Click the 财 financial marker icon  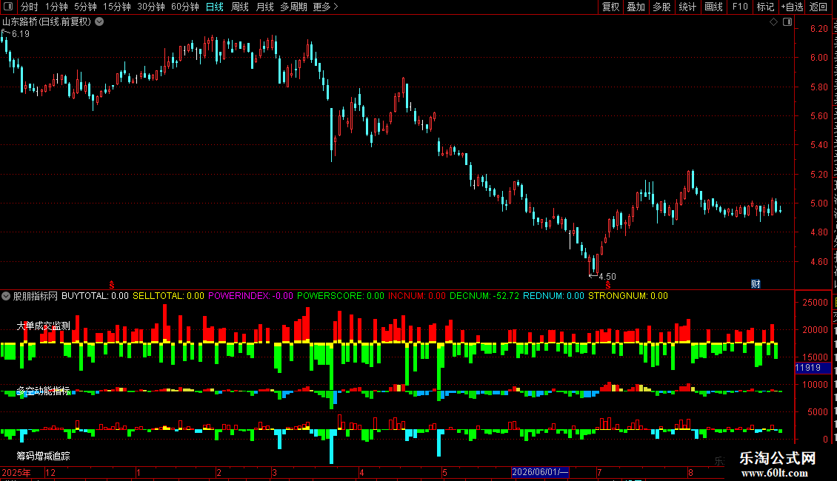coord(756,284)
